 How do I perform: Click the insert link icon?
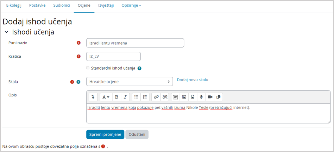(x=156, y=97)
